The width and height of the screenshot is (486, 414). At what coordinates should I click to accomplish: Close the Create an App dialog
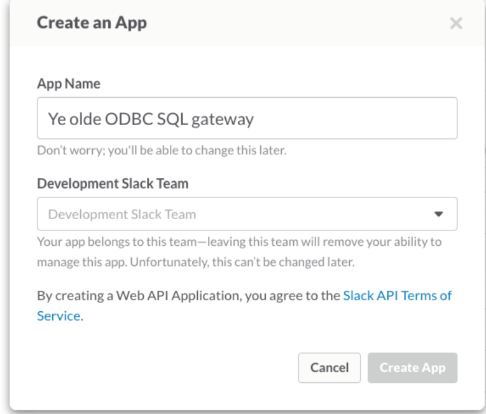tap(456, 23)
